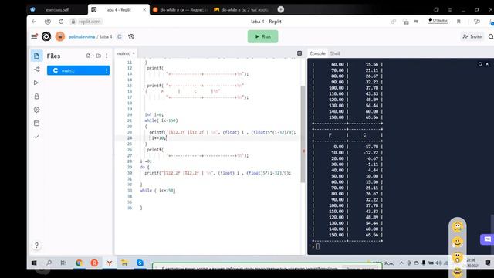Open the Replit search icon
This screenshot has width=494, height=278.
pyautogui.click(x=491, y=37)
